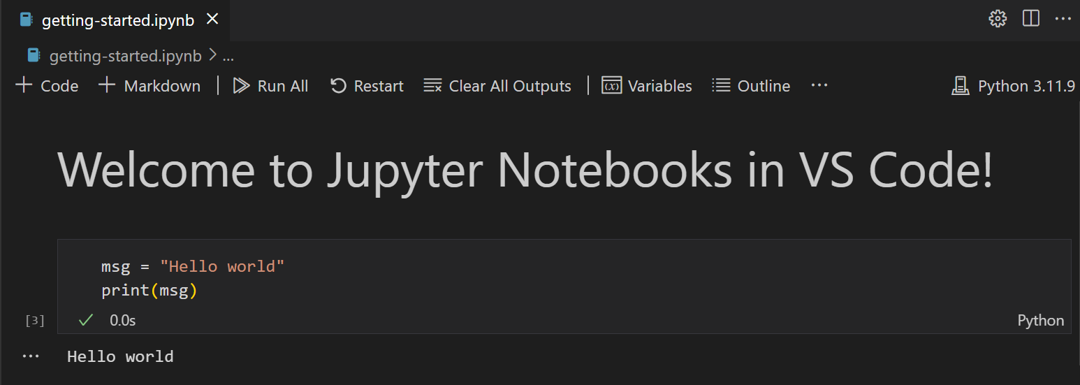Select the Python 3.11.9 kernel picker

[1013, 86]
